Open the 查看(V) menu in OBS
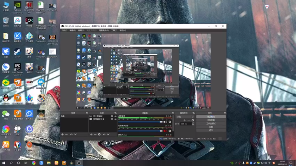 (x=81, y=31)
